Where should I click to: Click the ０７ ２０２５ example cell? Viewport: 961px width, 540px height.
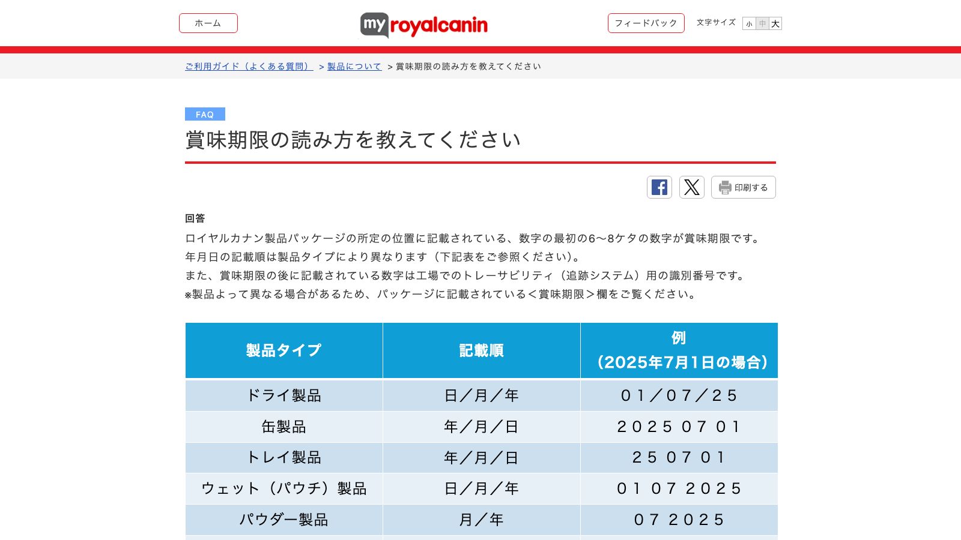[679, 520]
